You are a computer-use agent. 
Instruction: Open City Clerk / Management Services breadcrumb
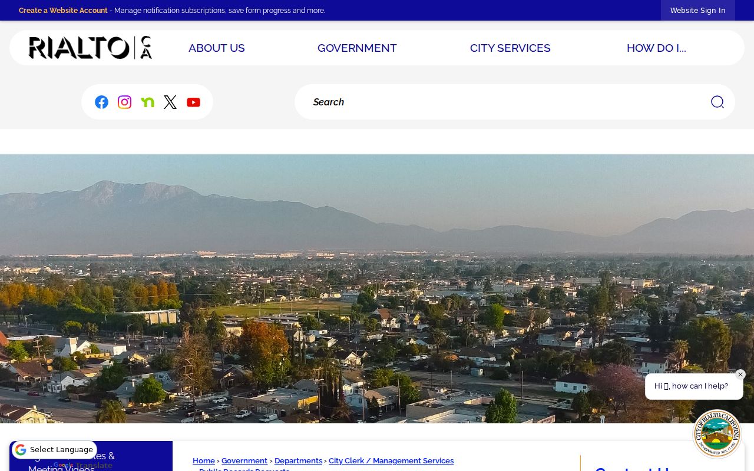(x=391, y=461)
